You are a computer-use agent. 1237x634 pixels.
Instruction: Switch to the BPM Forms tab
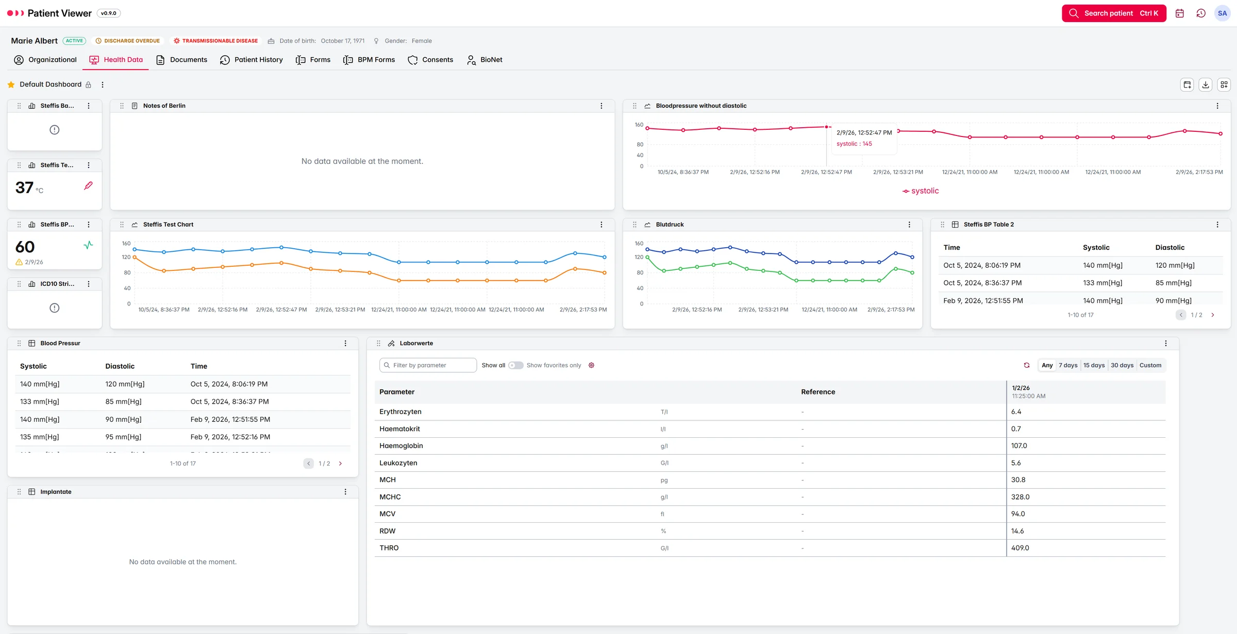[369, 60]
